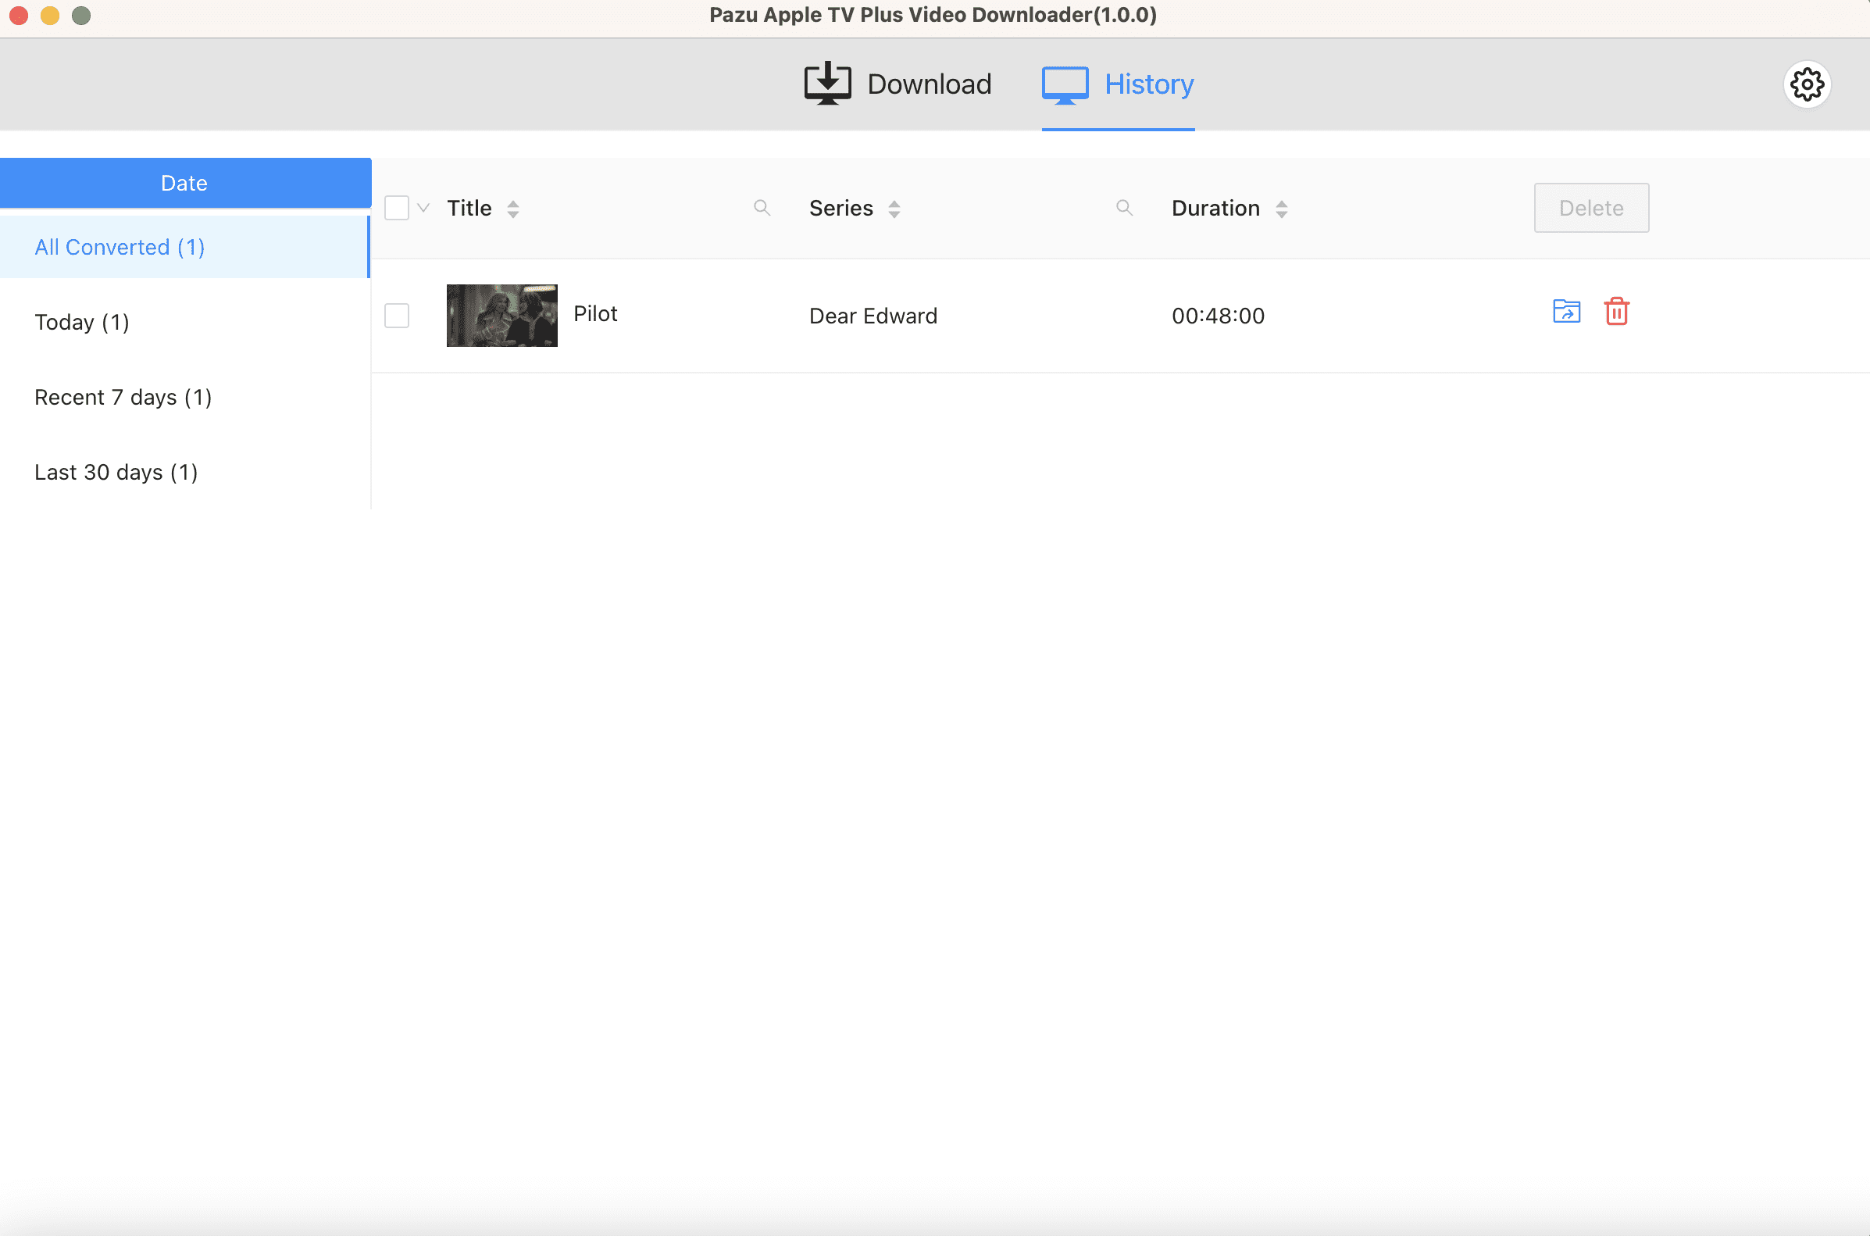Open the settings gear icon
The width and height of the screenshot is (1870, 1236).
click(x=1806, y=84)
